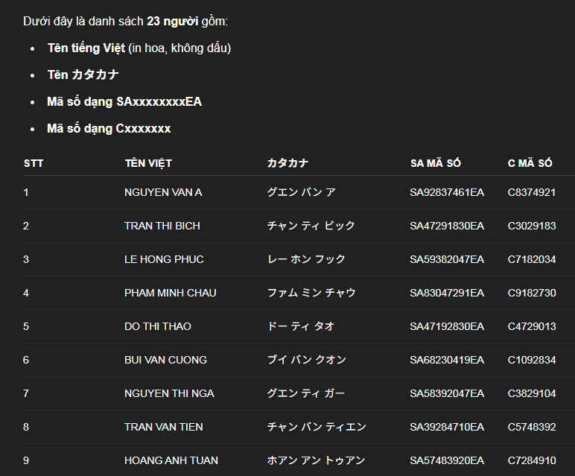The width and height of the screenshot is (575, 476).
Task: Click the code C8374921
Action: tap(532, 192)
